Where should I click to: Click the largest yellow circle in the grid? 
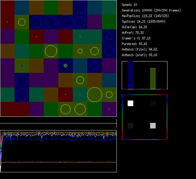click(95, 95)
